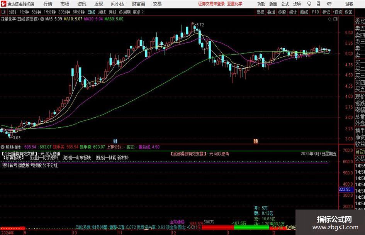
Task: Open the 版面 menu
Action: (x=273, y=4)
